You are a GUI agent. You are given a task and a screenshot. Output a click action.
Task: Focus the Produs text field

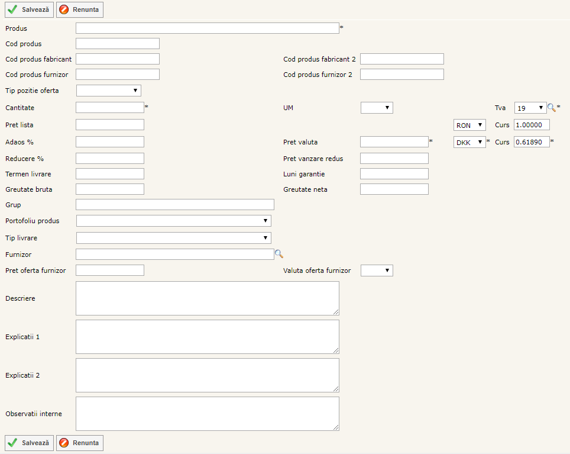pos(207,28)
